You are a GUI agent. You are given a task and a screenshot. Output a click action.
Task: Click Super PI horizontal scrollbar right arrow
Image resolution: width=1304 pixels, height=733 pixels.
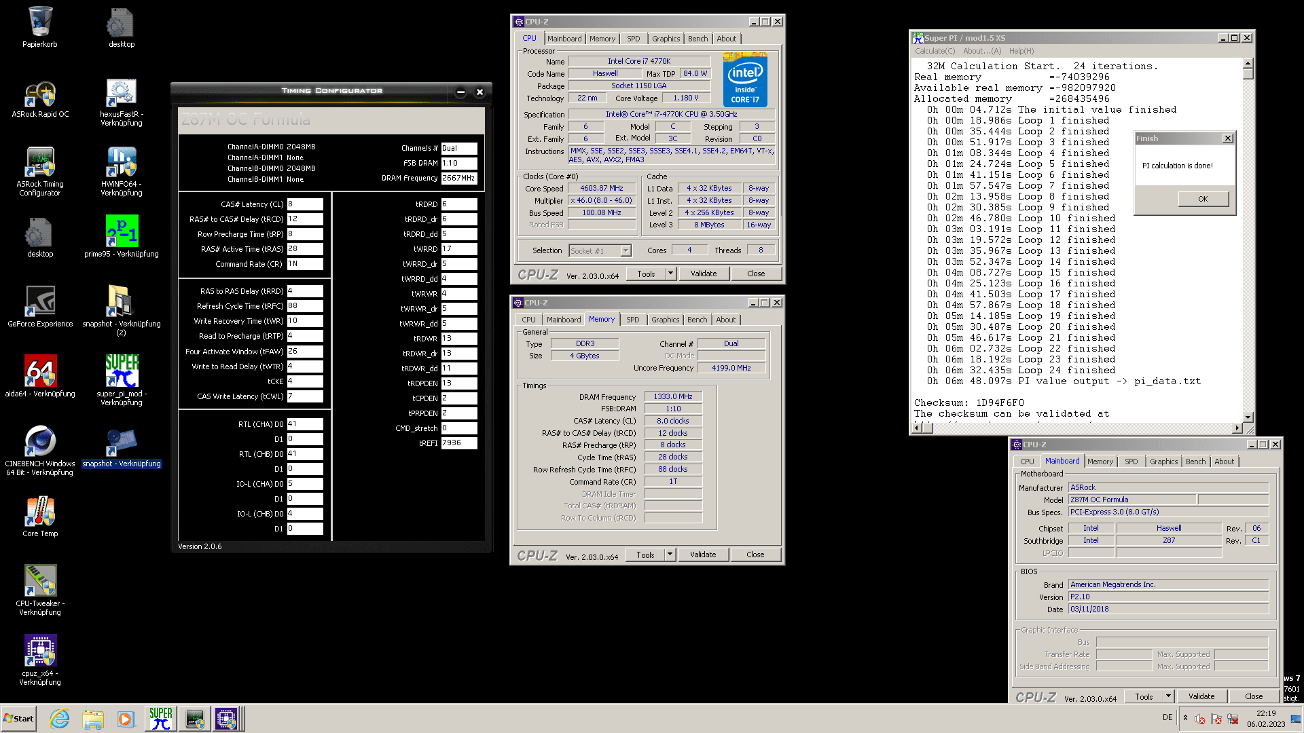(x=1237, y=428)
